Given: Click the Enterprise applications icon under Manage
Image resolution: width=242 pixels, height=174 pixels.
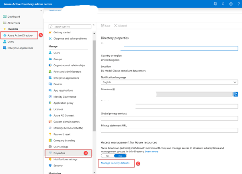Looking at the screenshot, I should tap(50, 78).
